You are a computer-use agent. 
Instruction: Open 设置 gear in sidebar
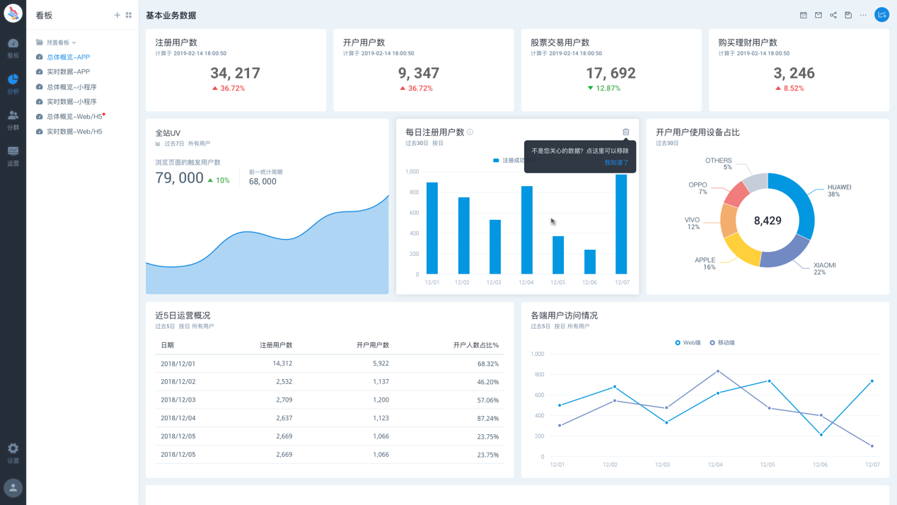pyautogui.click(x=13, y=453)
